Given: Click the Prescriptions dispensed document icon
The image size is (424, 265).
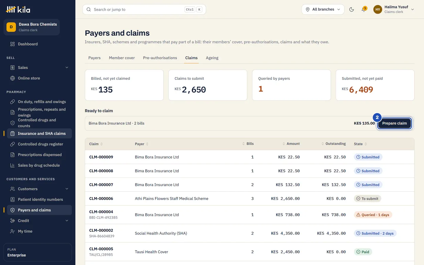Looking at the screenshot, I should pyautogui.click(x=12, y=155).
